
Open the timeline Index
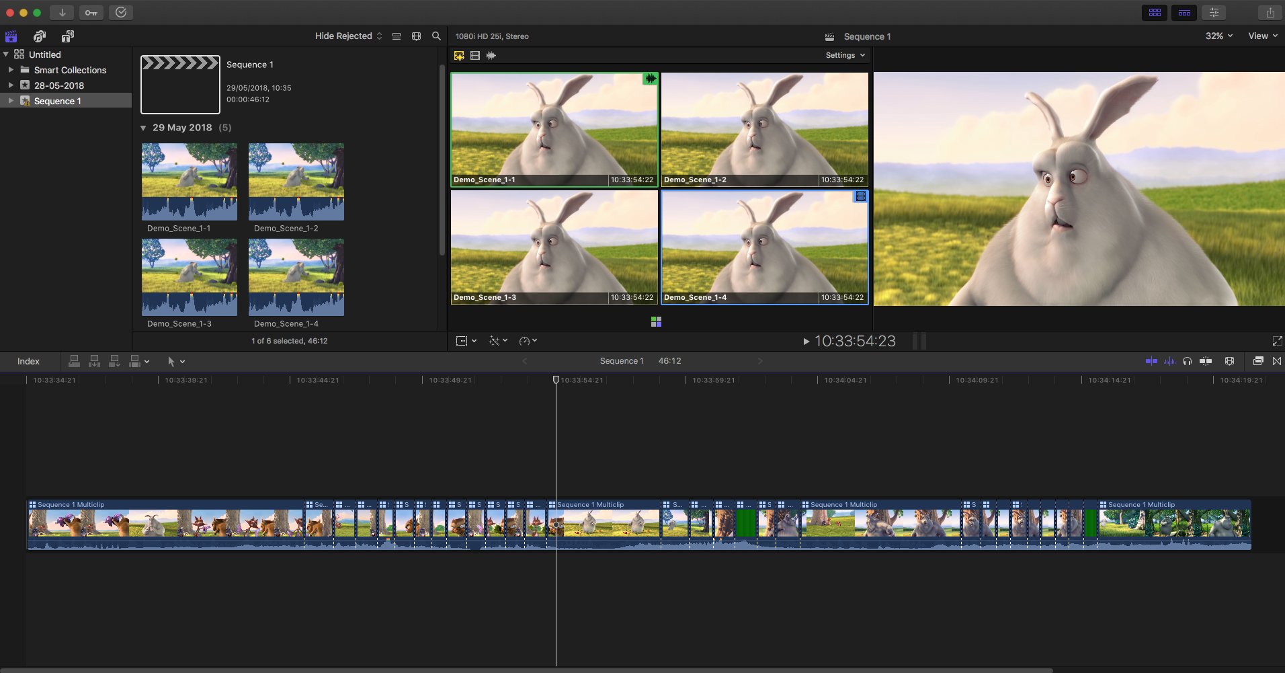[x=28, y=362]
